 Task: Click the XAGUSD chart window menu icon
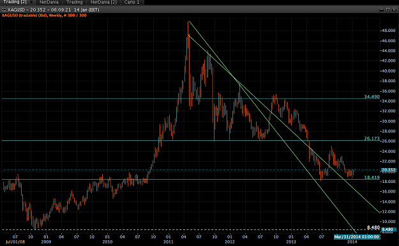pos(4,10)
